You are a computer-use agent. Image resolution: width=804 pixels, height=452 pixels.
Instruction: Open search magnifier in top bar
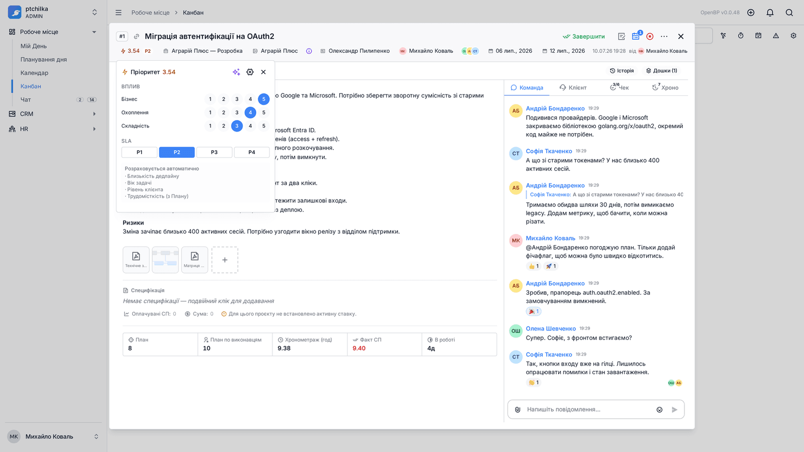point(789,13)
